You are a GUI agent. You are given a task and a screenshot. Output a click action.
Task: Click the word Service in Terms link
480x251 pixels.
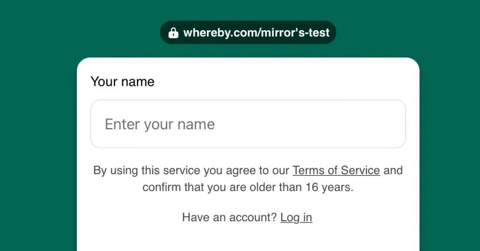360,170
